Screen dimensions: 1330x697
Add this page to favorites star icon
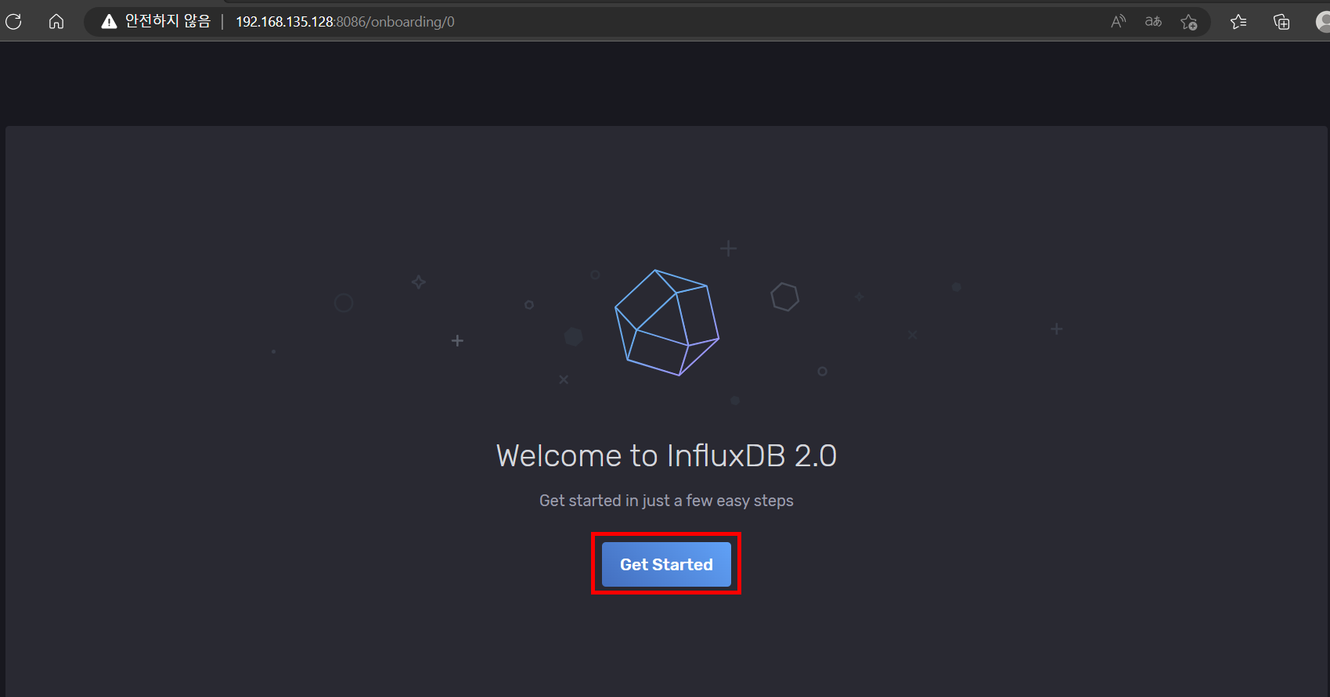pyautogui.click(x=1189, y=21)
